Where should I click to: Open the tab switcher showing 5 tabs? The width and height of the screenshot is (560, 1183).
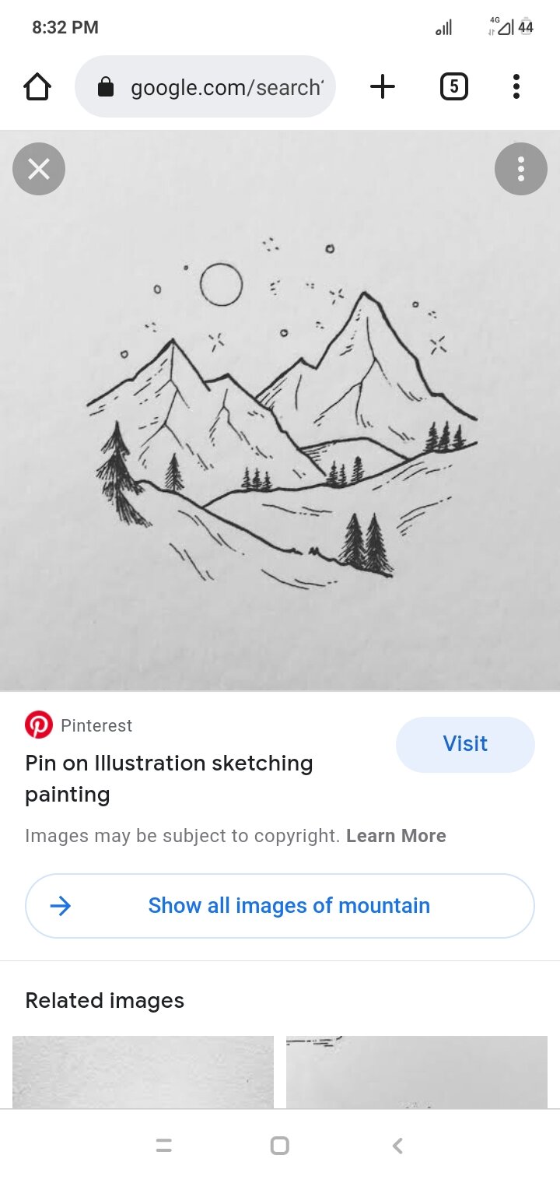pos(453,86)
